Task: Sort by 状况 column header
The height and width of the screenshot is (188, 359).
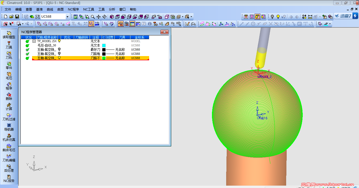Action: click(28, 37)
